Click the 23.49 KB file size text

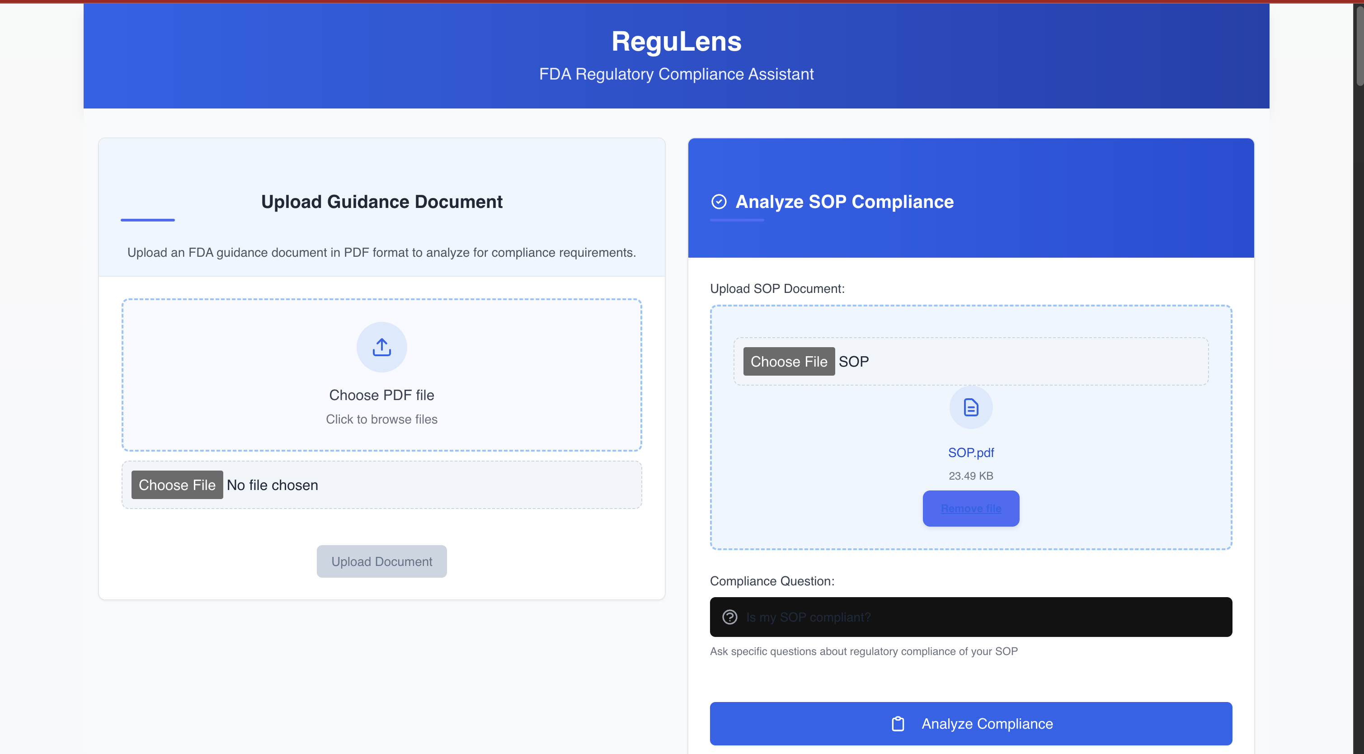tap(971, 476)
